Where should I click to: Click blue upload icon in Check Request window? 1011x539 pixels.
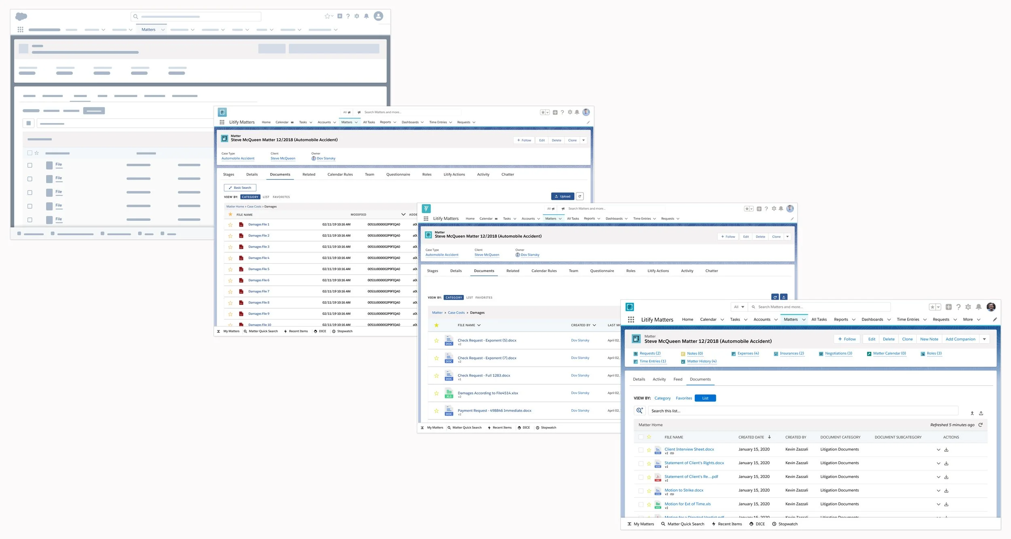(x=784, y=297)
